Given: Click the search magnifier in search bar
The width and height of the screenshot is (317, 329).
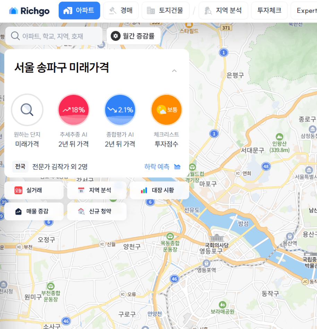Looking at the screenshot, I should click(x=15, y=36).
